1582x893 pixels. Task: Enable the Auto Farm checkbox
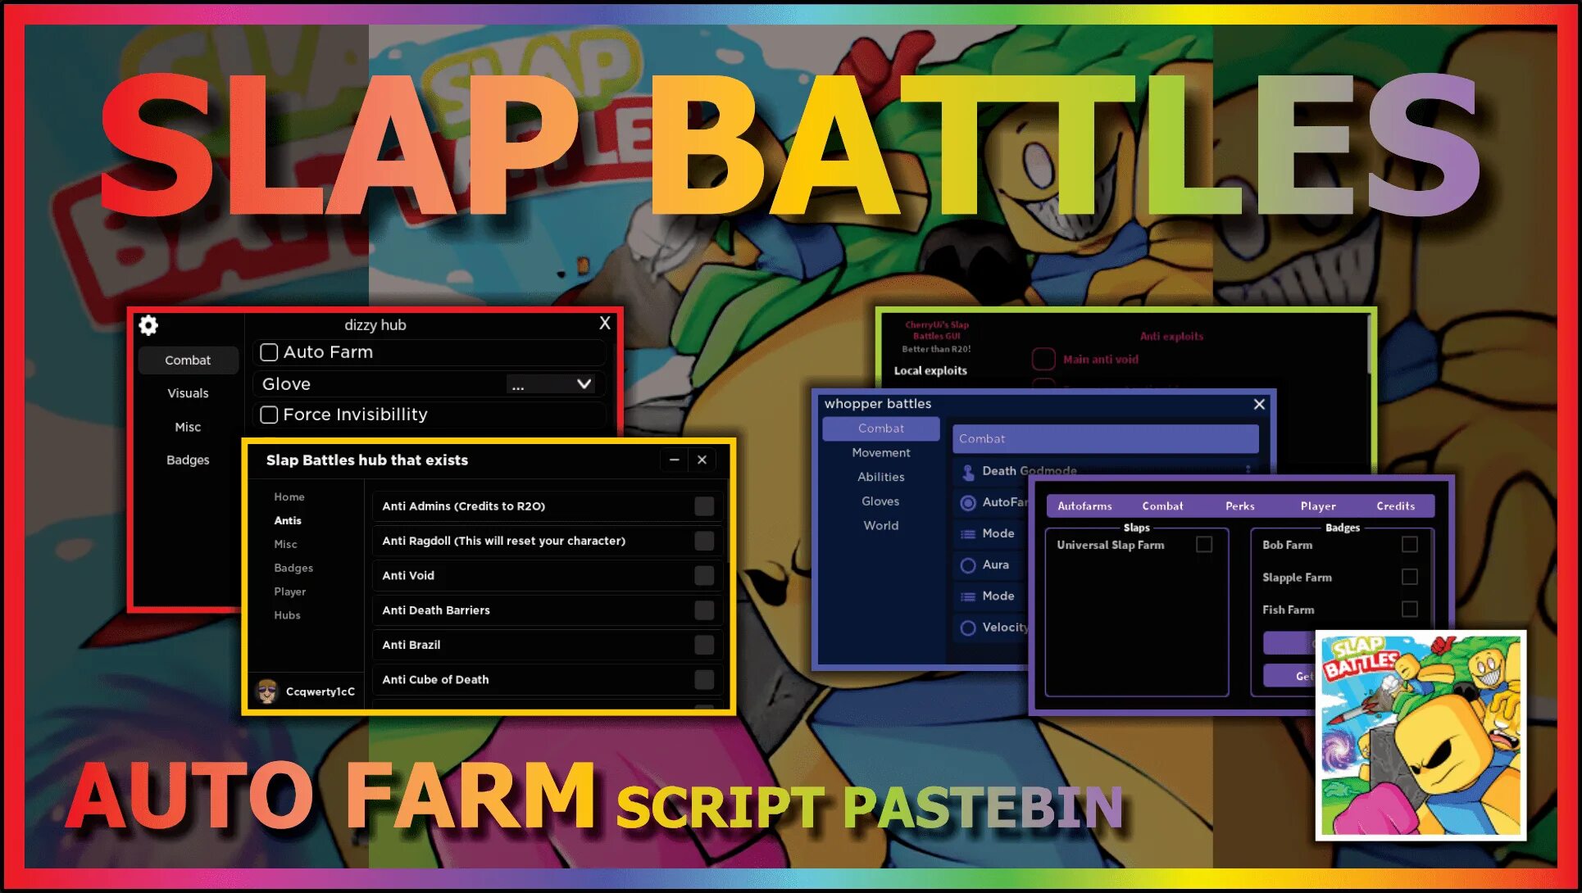tap(269, 352)
